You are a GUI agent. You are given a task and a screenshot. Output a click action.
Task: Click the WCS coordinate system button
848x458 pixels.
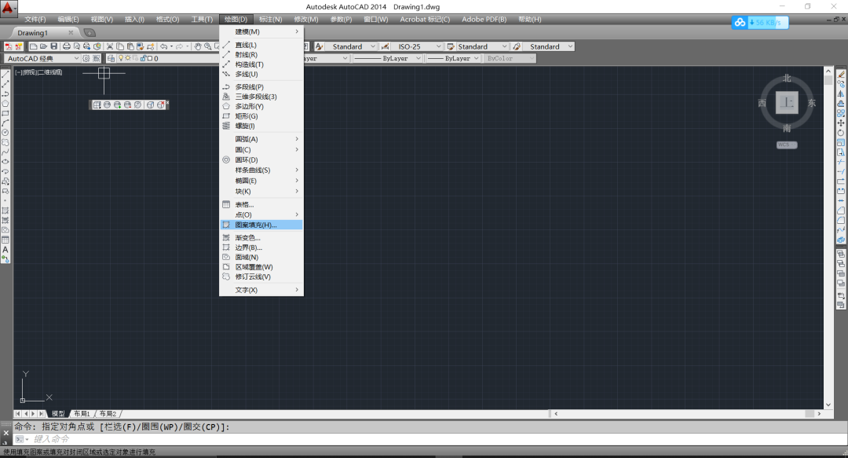(x=787, y=145)
